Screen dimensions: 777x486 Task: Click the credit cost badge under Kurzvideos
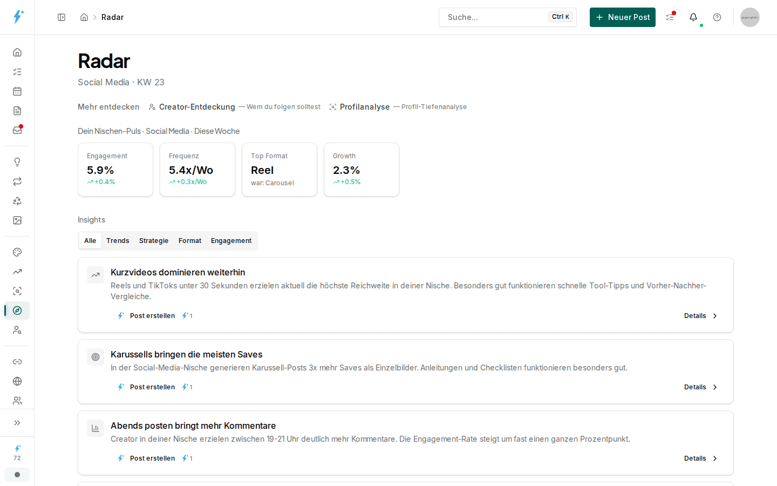(x=187, y=316)
